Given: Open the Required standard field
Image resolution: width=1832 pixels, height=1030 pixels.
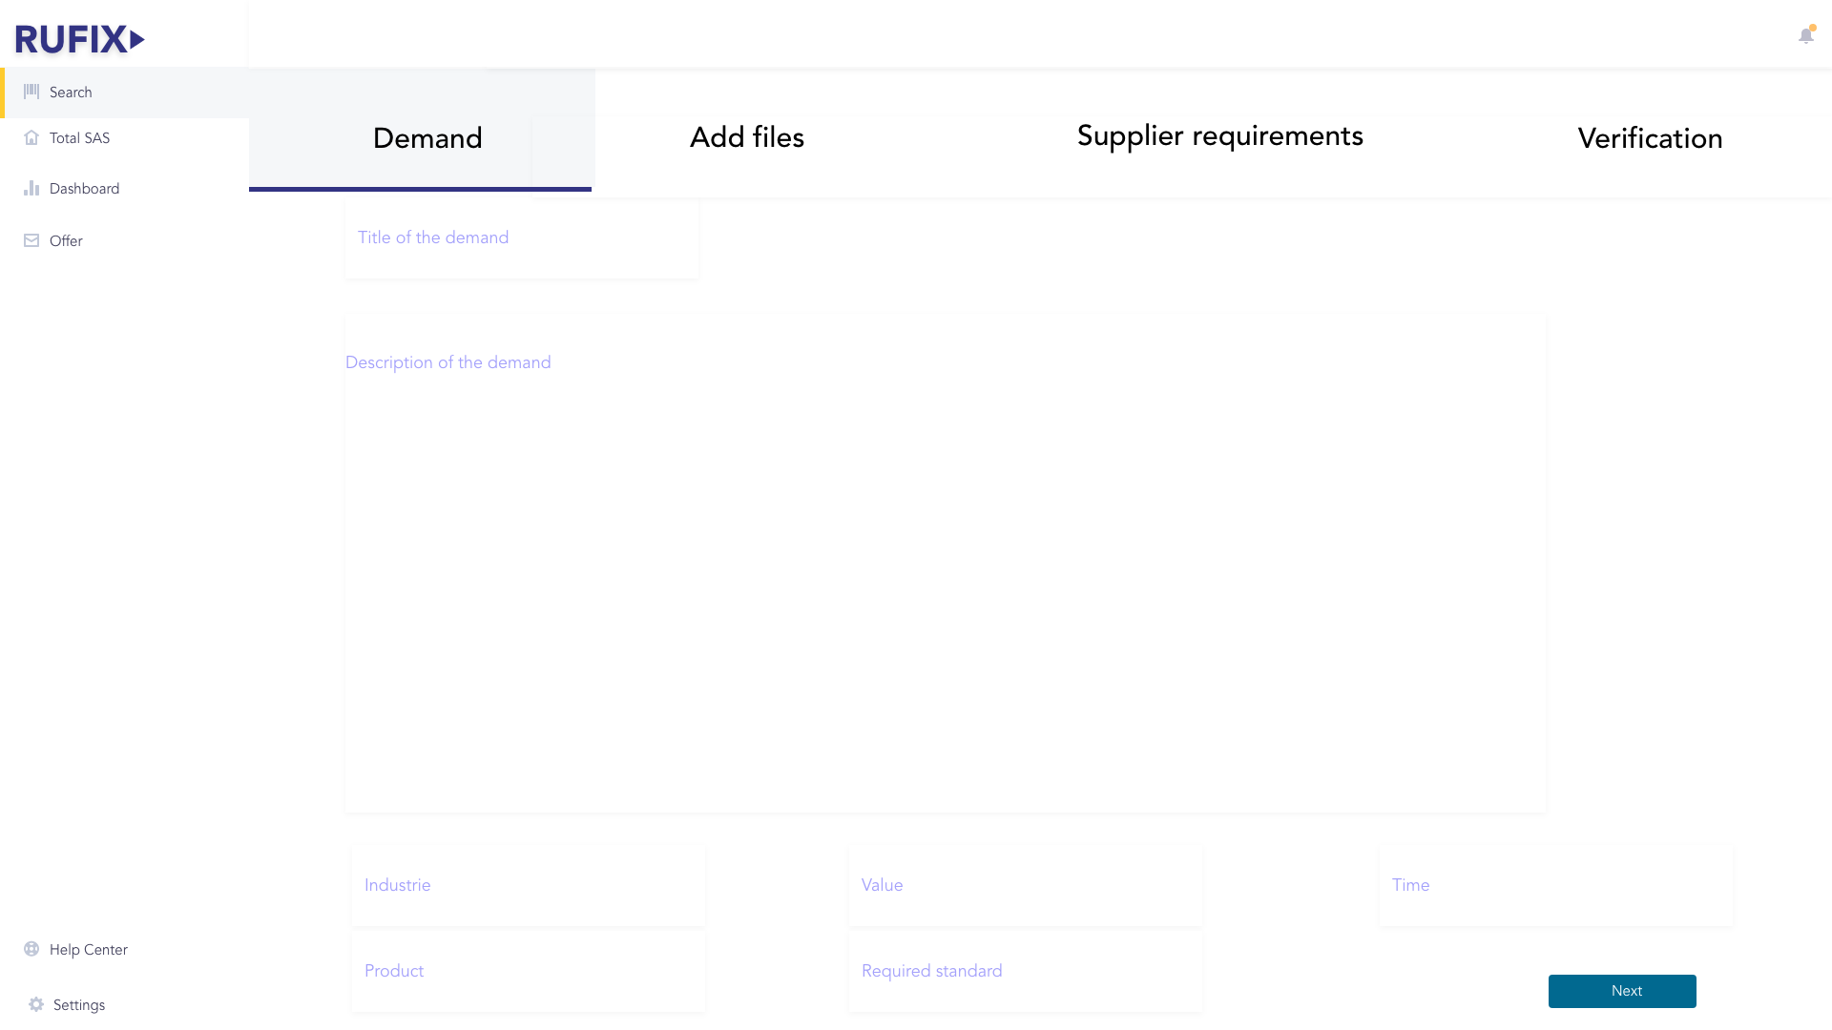Looking at the screenshot, I should coord(1025,971).
